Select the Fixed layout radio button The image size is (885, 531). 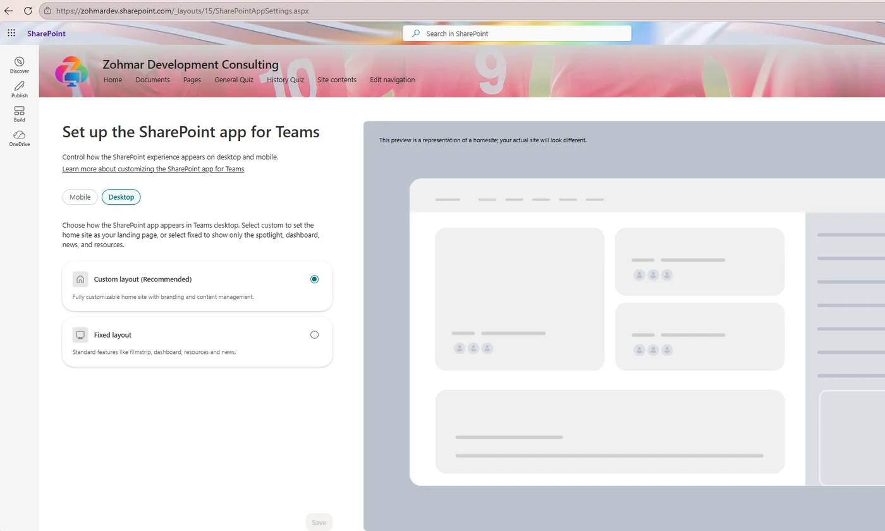coord(314,335)
